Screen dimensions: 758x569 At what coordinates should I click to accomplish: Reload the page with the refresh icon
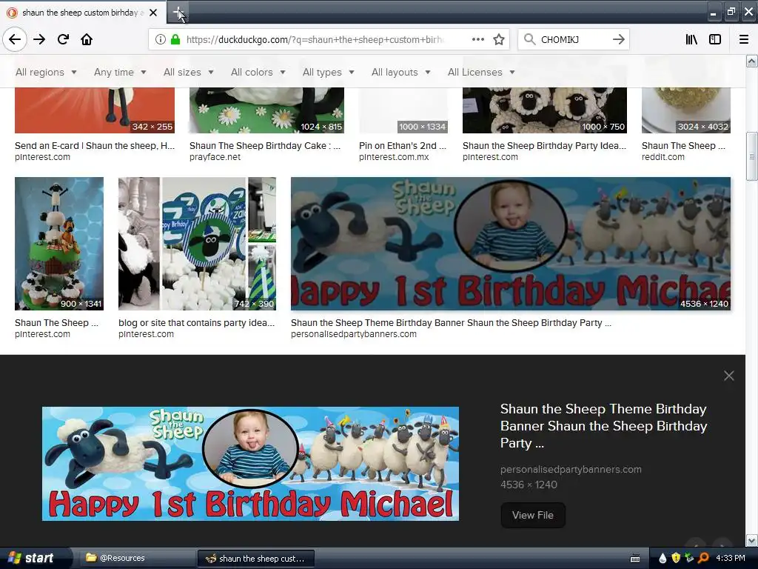tap(63, 39)
